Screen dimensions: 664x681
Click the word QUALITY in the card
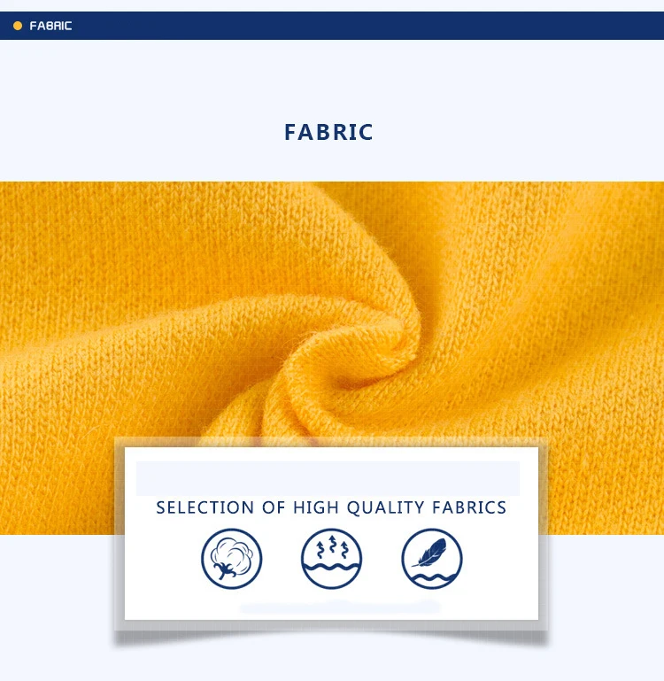[386, 507]
